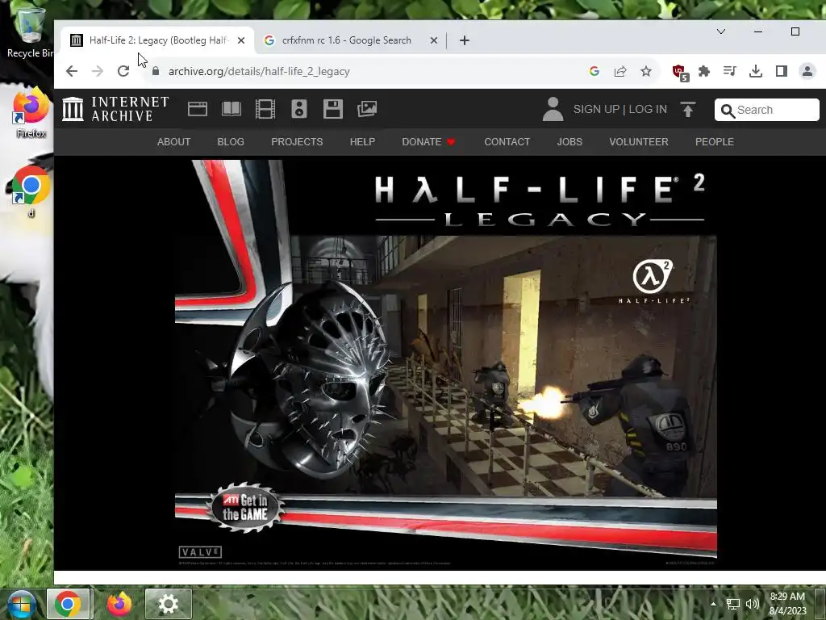
Task: Open the Texts book icon
Action: pos(232,109)
